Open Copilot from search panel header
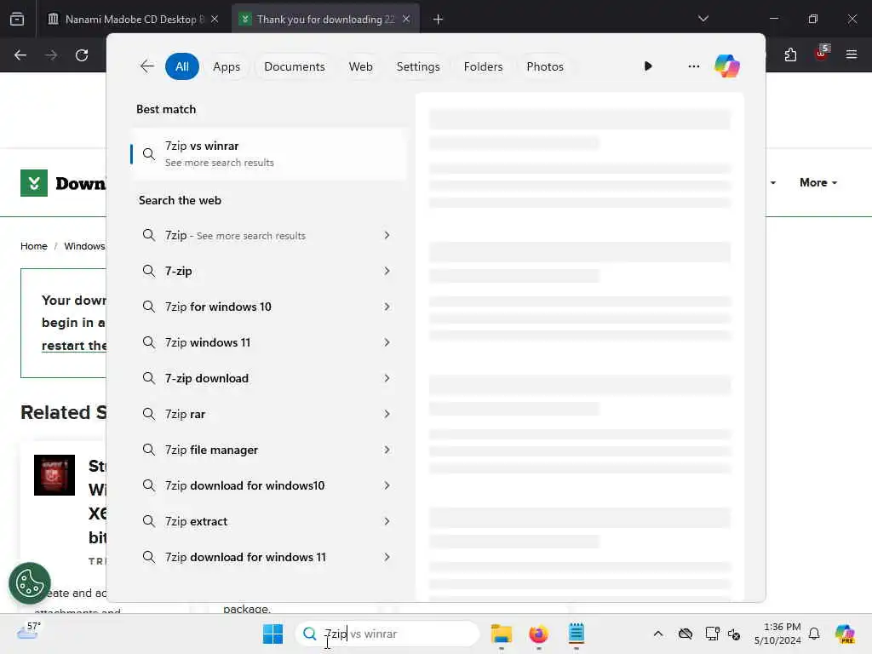 click(x=726, y=66)
